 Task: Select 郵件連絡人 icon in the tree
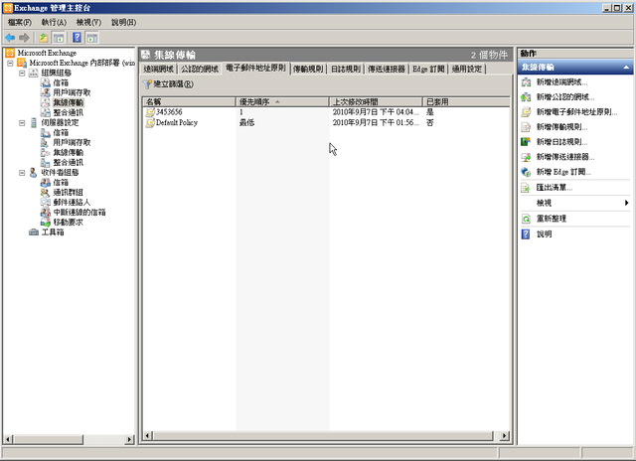46,202
